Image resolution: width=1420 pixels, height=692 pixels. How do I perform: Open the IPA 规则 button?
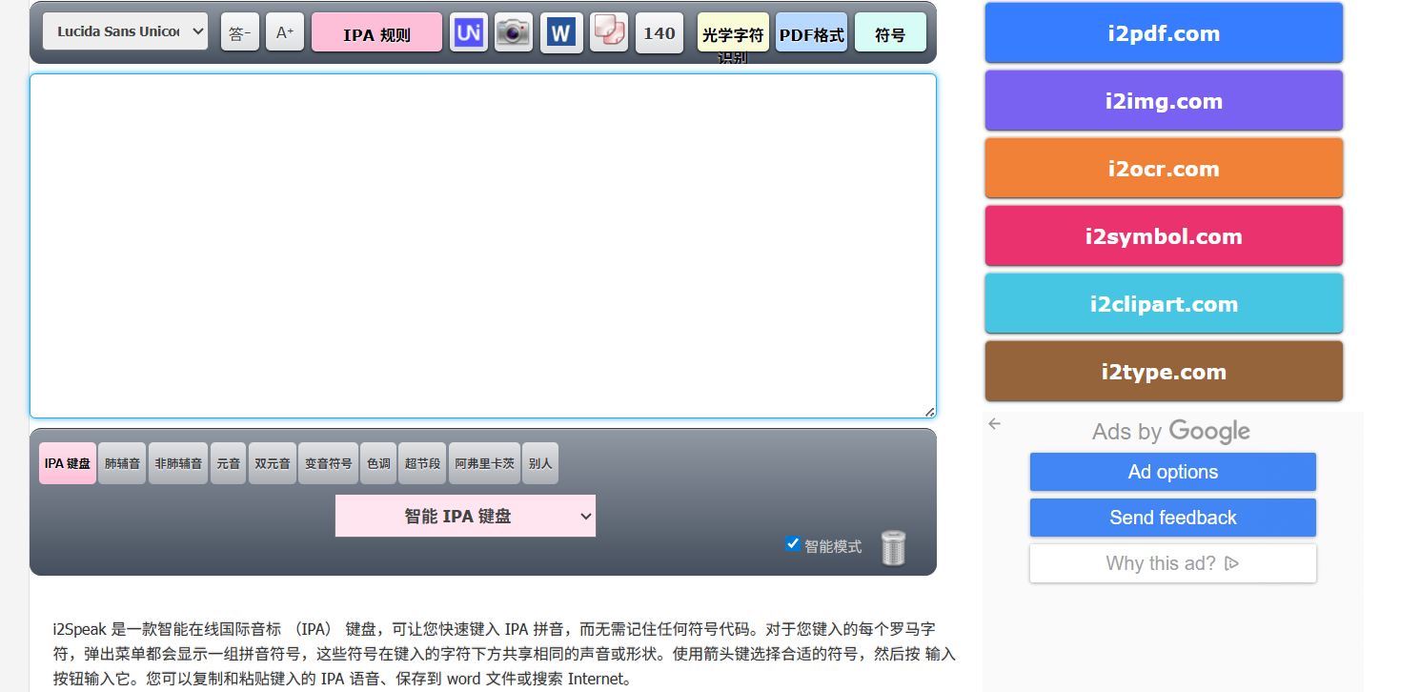[x=376, y=32]
